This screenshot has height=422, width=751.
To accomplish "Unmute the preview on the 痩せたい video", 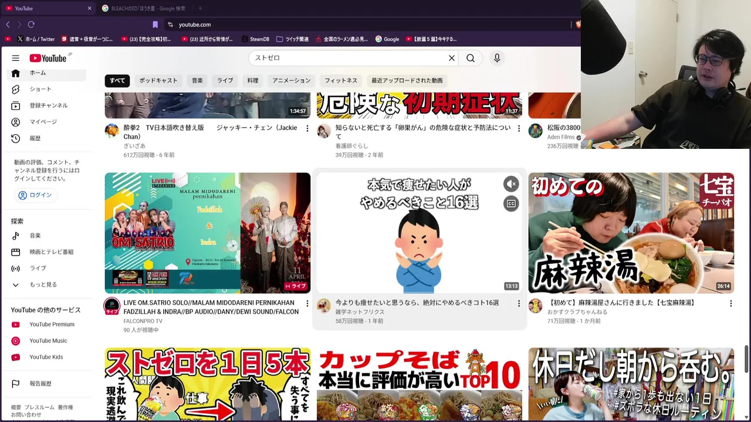I will (x=511, y=184).
